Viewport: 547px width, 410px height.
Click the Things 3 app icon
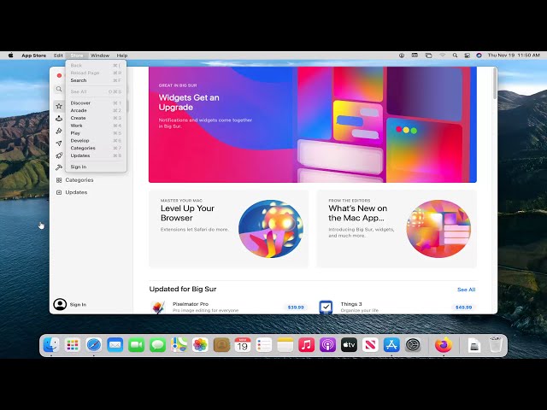point(326,307)
